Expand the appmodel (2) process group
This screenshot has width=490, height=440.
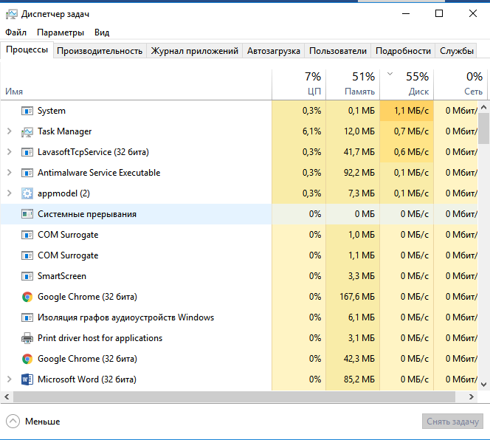pyautogui.click(x=9, y=193)
